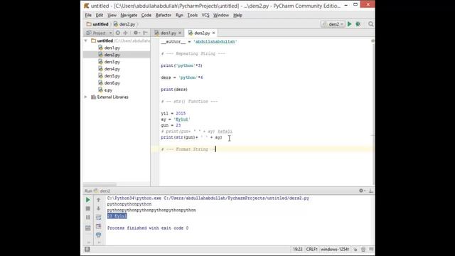Open the Code menu
The width and height of the screenshot is (455, 256).
click(146, 15)
